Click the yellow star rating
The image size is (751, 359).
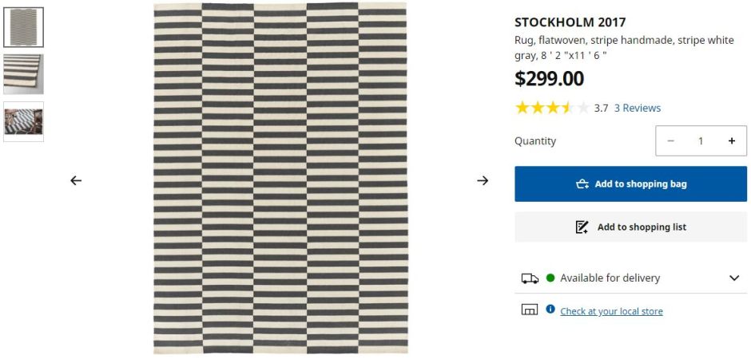(x=552, y=108)
